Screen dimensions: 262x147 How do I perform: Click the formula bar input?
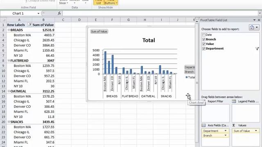point(160,13)
